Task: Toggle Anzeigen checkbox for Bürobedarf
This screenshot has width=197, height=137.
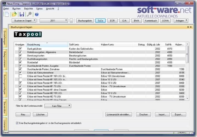Action: click(x=20, y=62)
